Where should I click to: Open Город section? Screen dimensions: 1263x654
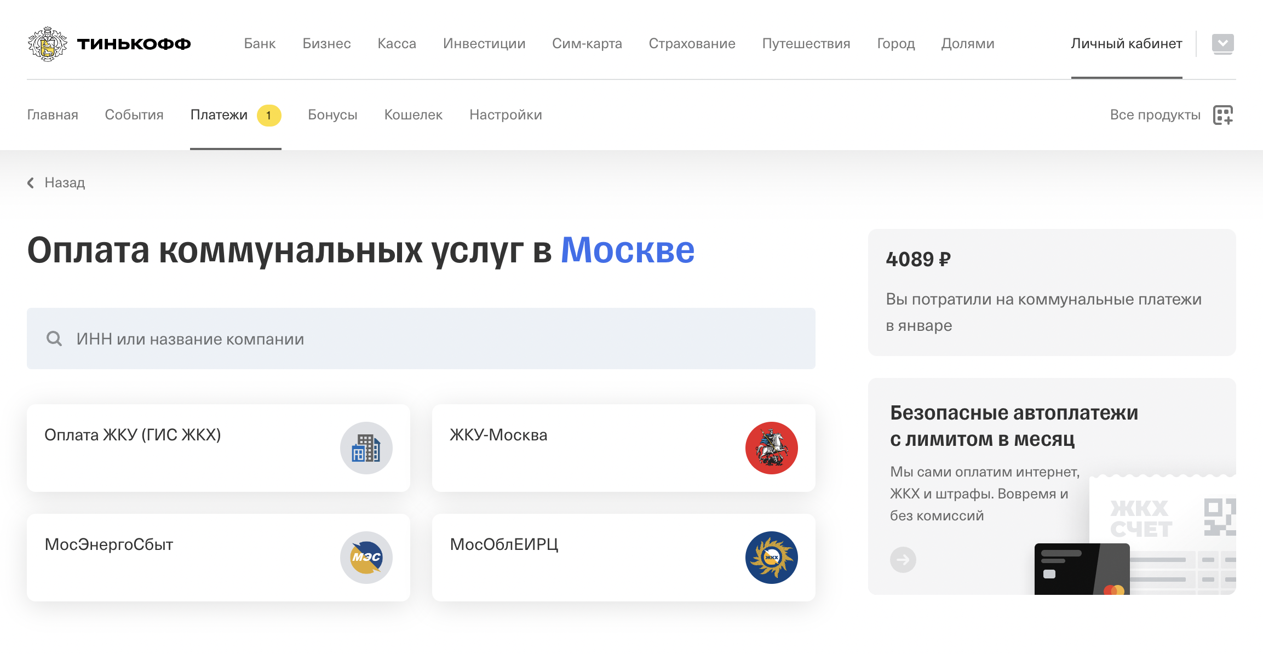pyautogui.click(x=896, y=44)
